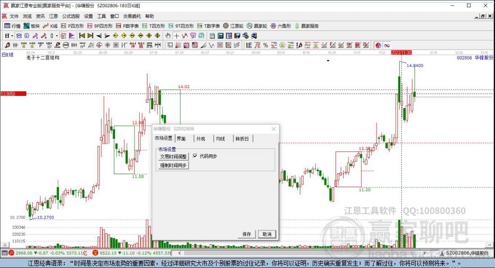Select the hand pan tool
495x268 pixels.
coord(168,36)
